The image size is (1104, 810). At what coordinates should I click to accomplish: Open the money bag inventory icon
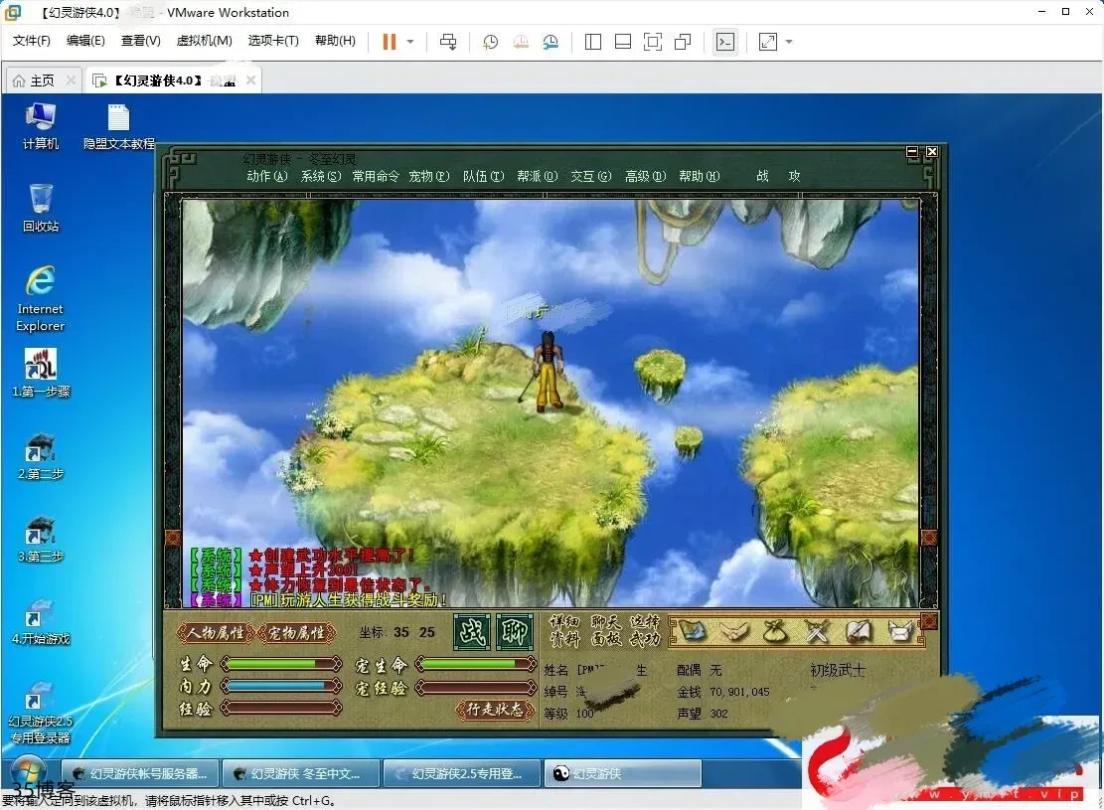click(774, 631)
